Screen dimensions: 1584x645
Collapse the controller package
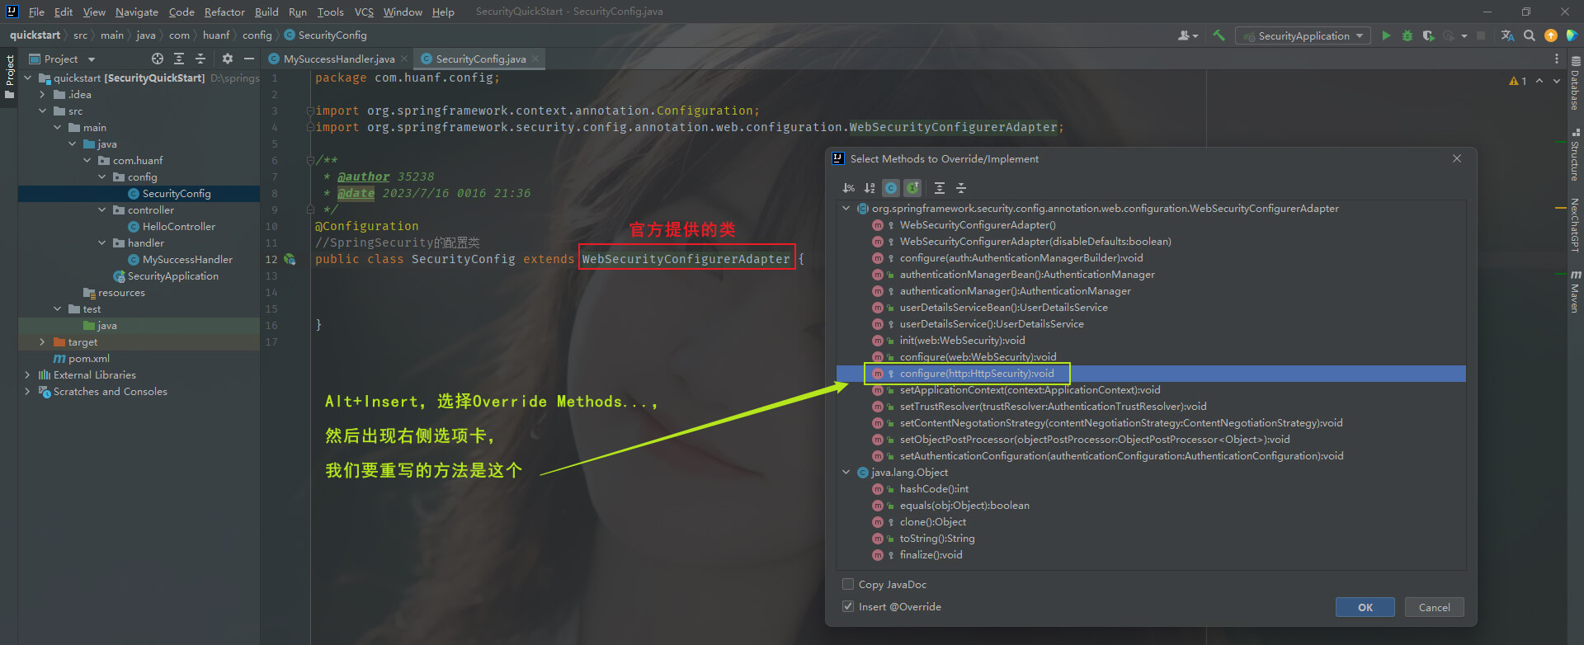point(101,210)
